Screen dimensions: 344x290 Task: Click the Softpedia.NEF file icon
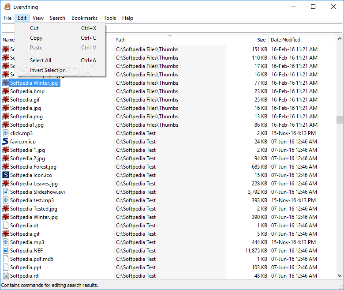6,250
